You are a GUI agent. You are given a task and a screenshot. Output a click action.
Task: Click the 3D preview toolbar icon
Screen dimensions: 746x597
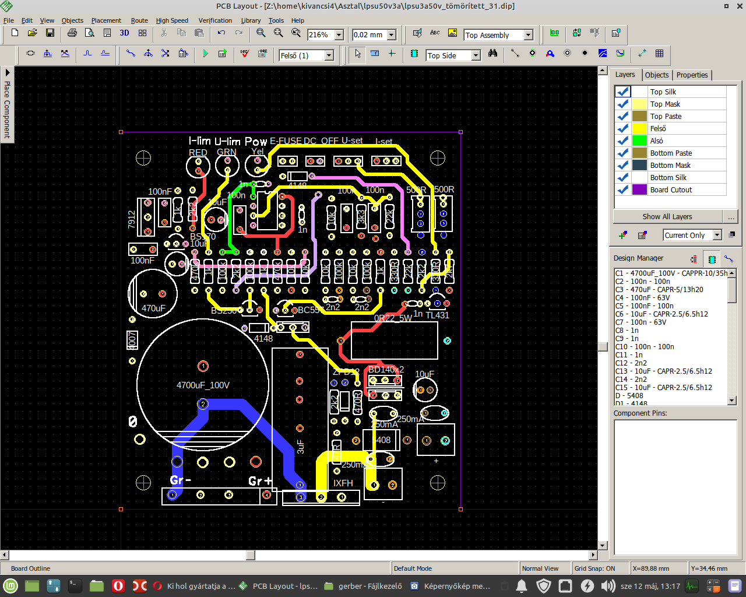click(x=124, y=33)
